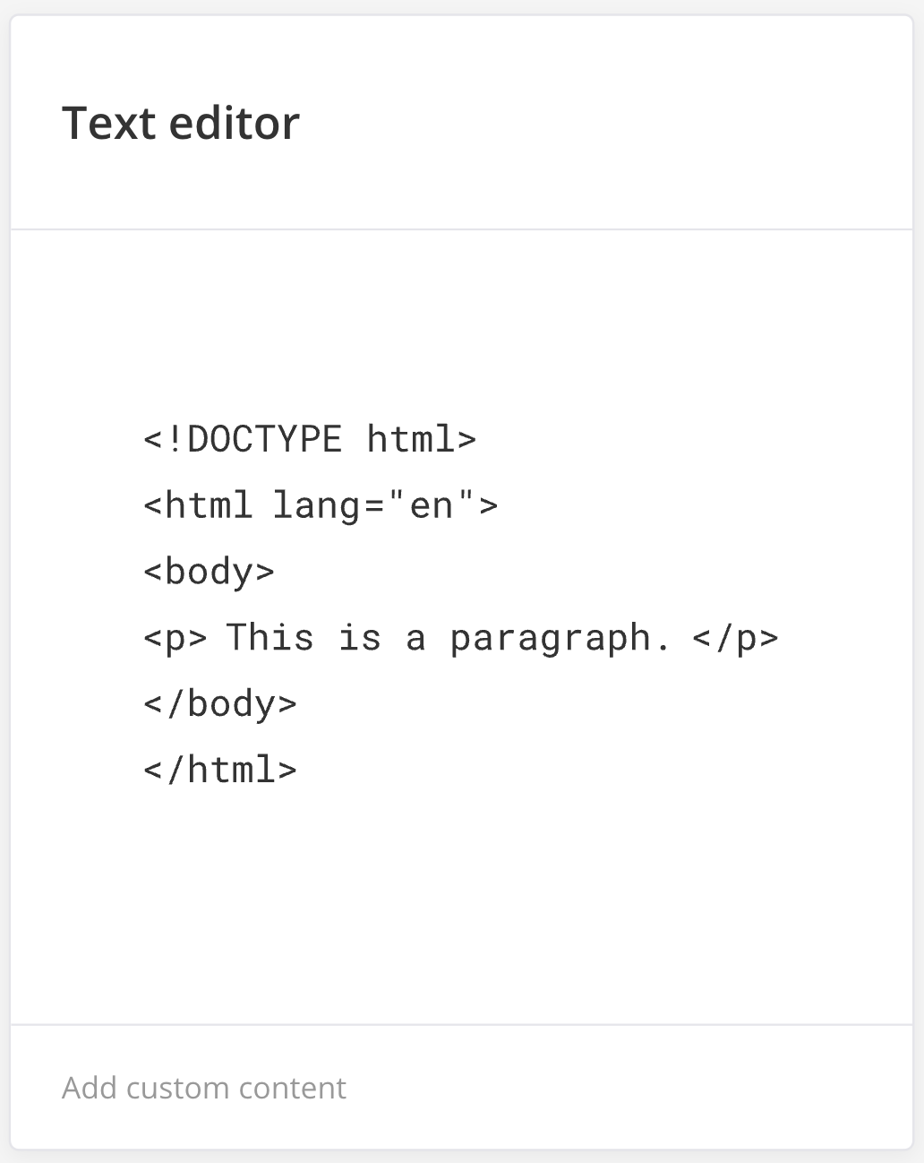Click the opening <p> tag
924x1163 pixels.
[175, 638]
